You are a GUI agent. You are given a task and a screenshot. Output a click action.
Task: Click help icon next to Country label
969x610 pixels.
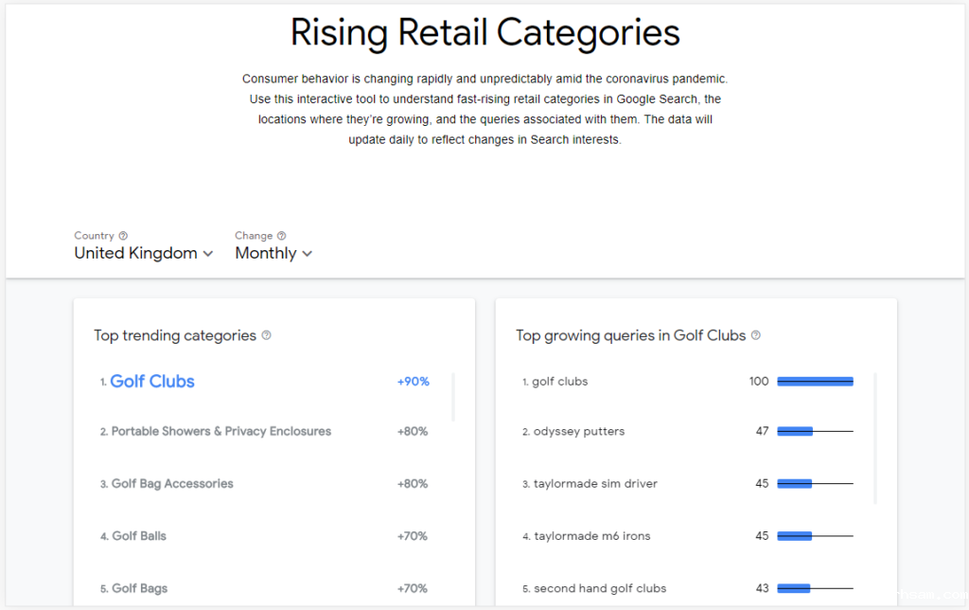click(x=123, y=236)
